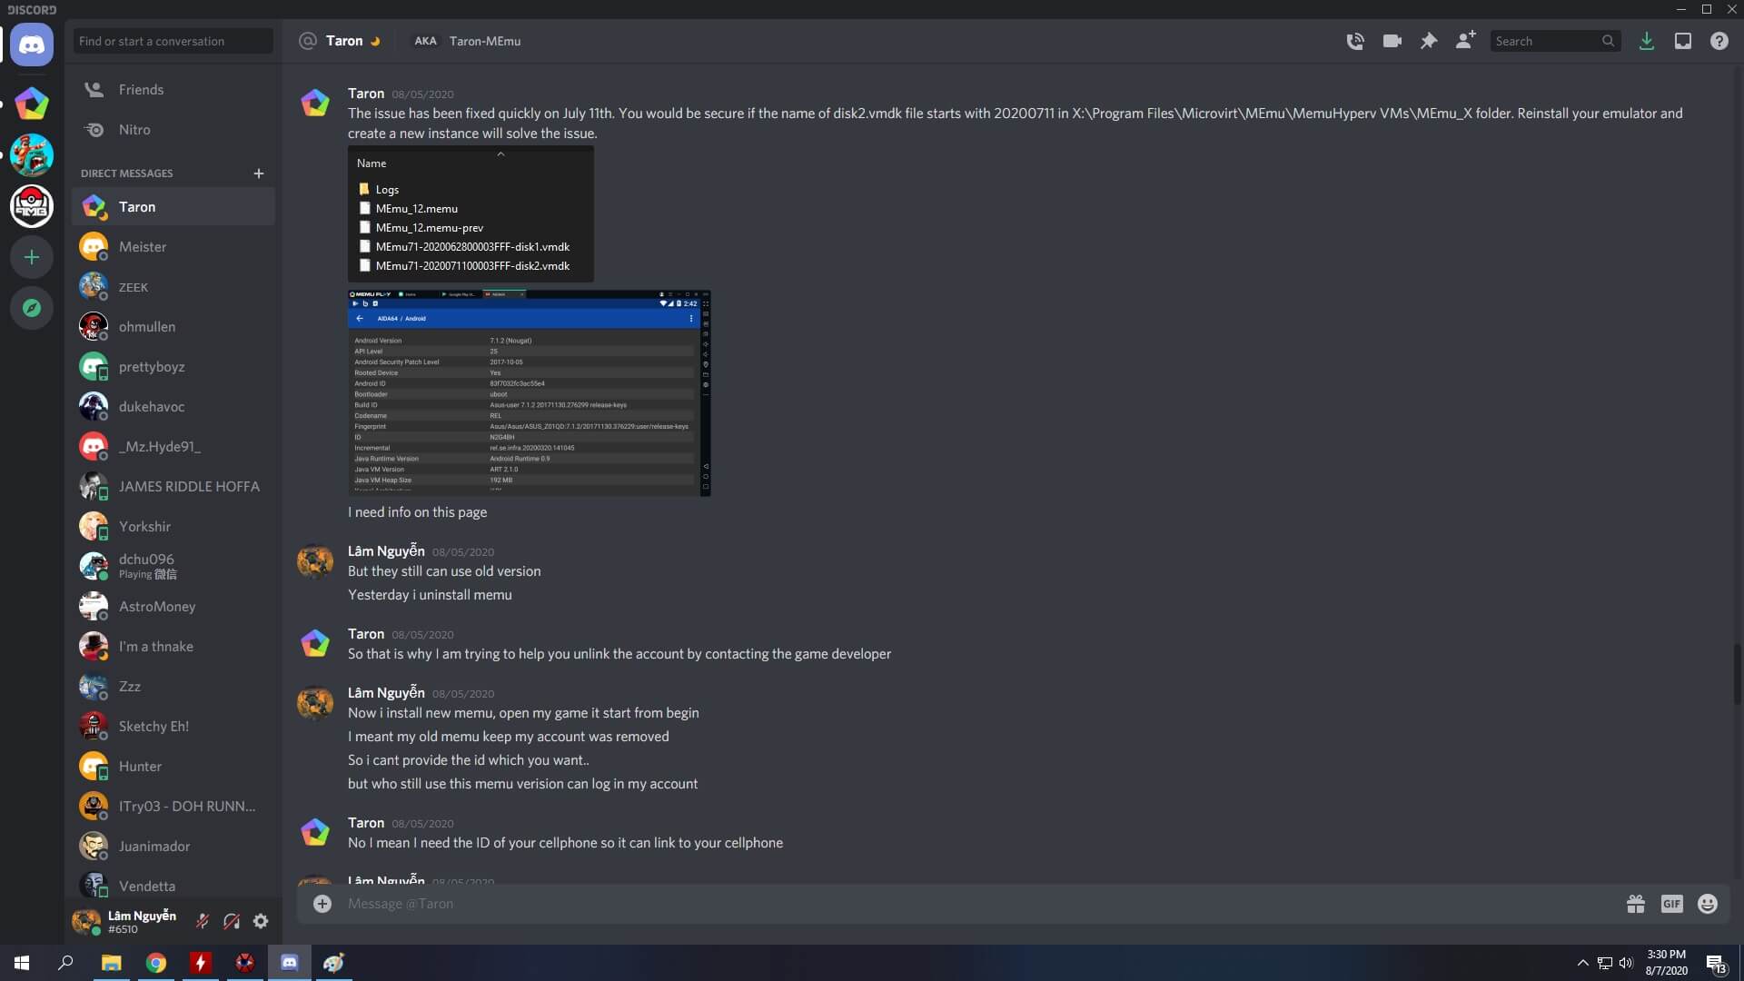This screenshot has height=981, width=1744.
Task: Click the Message @Taron input field
Action: [x=979, y=904]
